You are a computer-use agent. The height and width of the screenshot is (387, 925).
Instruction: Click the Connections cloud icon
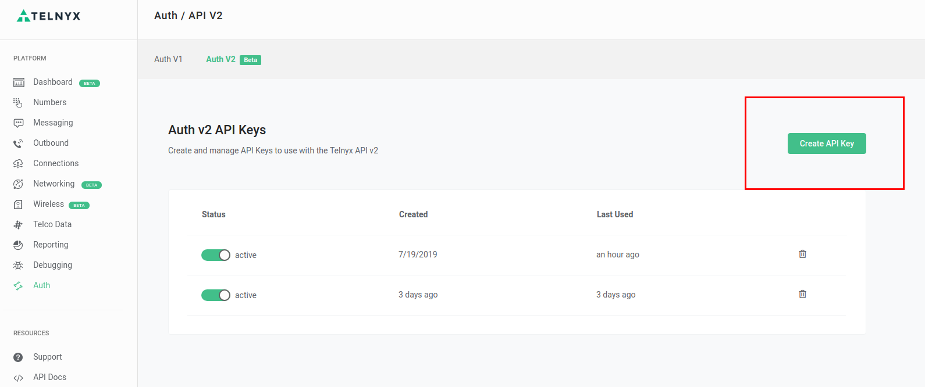coord(19,164)
